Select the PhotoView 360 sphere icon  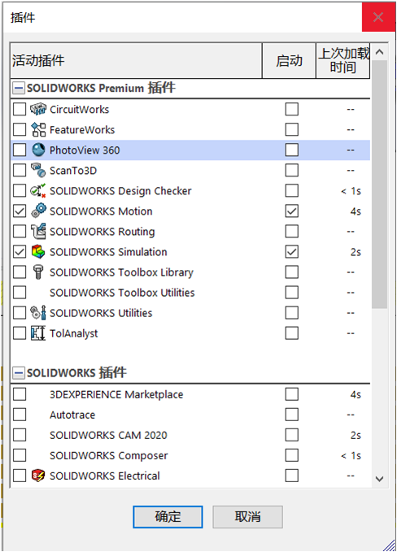click(38, 150)
